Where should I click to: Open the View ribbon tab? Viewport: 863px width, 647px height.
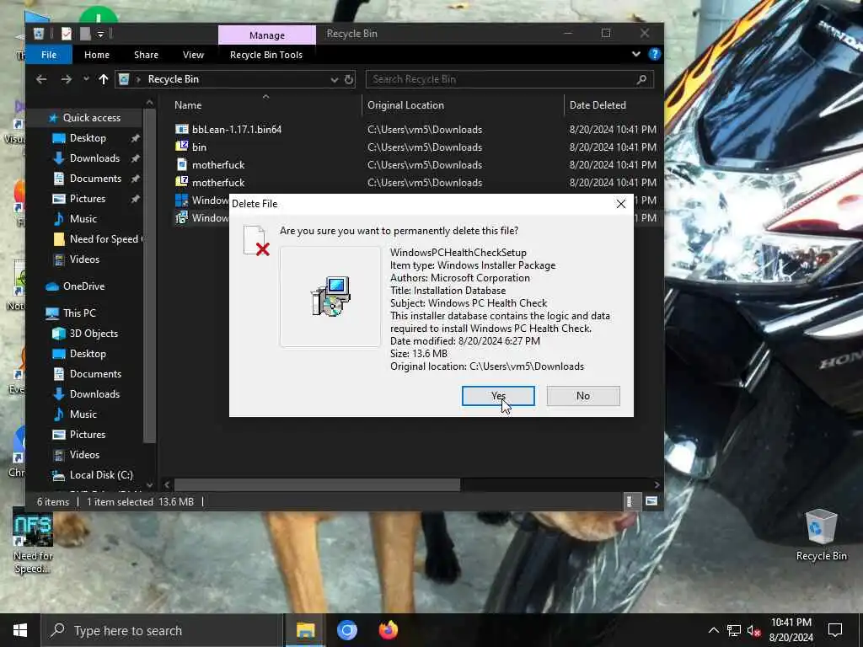tap(193, 55)
